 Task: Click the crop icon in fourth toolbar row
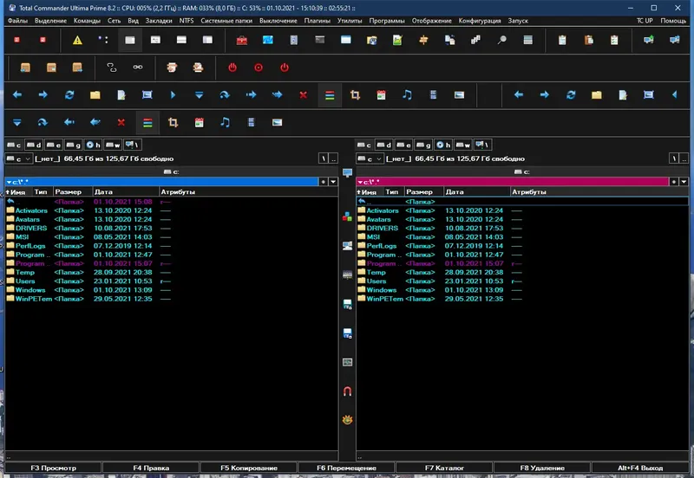[173, 122]
